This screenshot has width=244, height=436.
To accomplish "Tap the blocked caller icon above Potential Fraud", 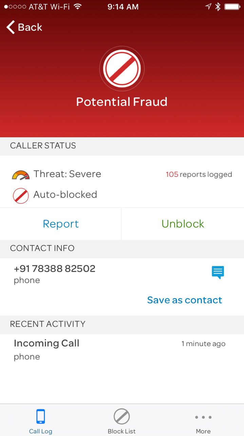I will coord(121,68).
